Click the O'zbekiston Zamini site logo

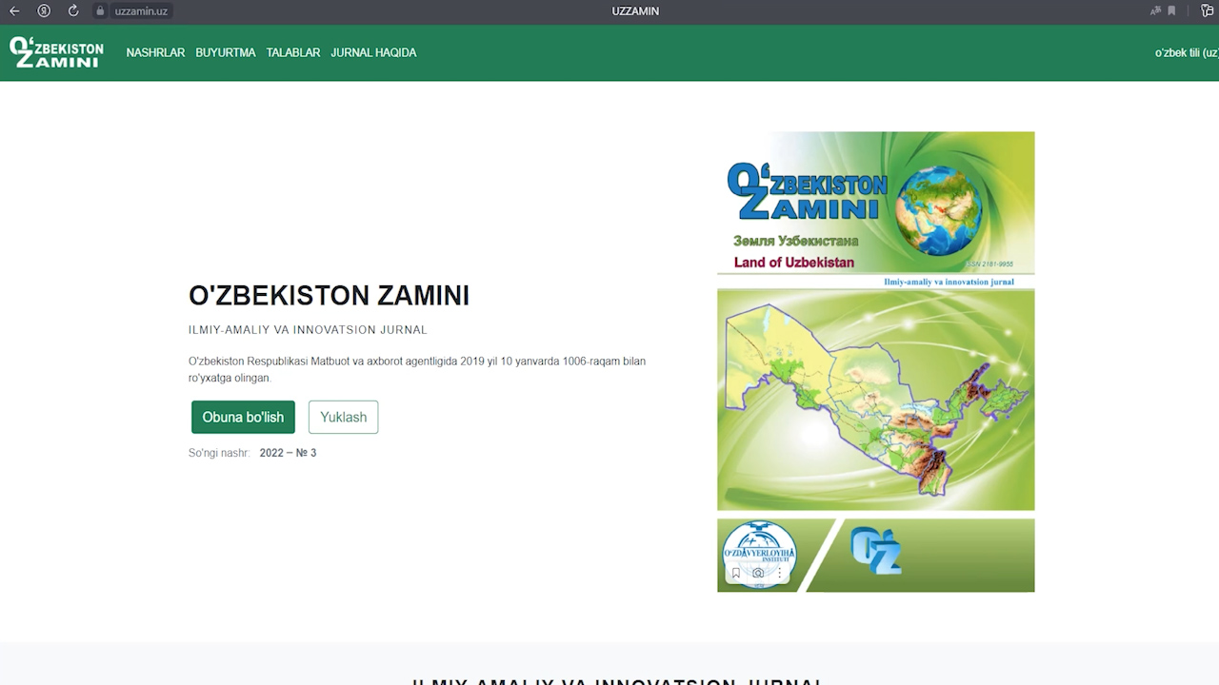(x=56, y=53)
